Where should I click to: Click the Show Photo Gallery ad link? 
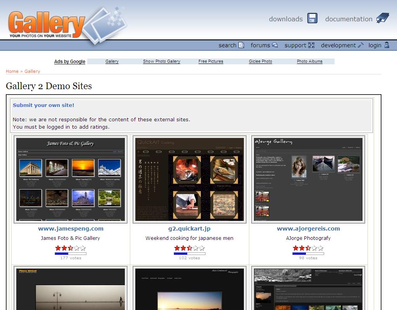click(x=161, y=61)
